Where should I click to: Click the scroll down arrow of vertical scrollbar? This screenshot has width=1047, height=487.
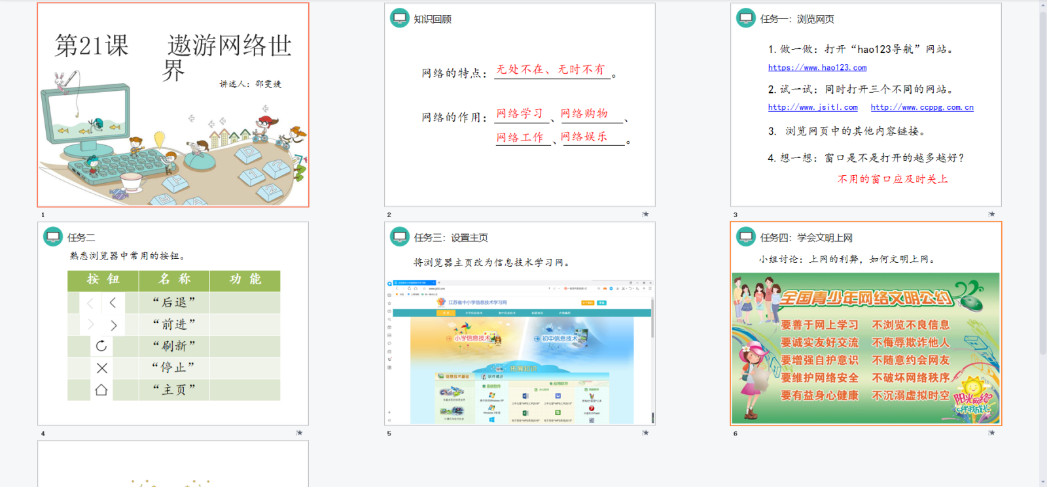(x=1042, y=482)
